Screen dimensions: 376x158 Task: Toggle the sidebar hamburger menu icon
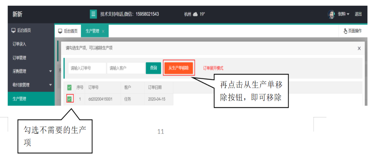[x=93, y=14]
